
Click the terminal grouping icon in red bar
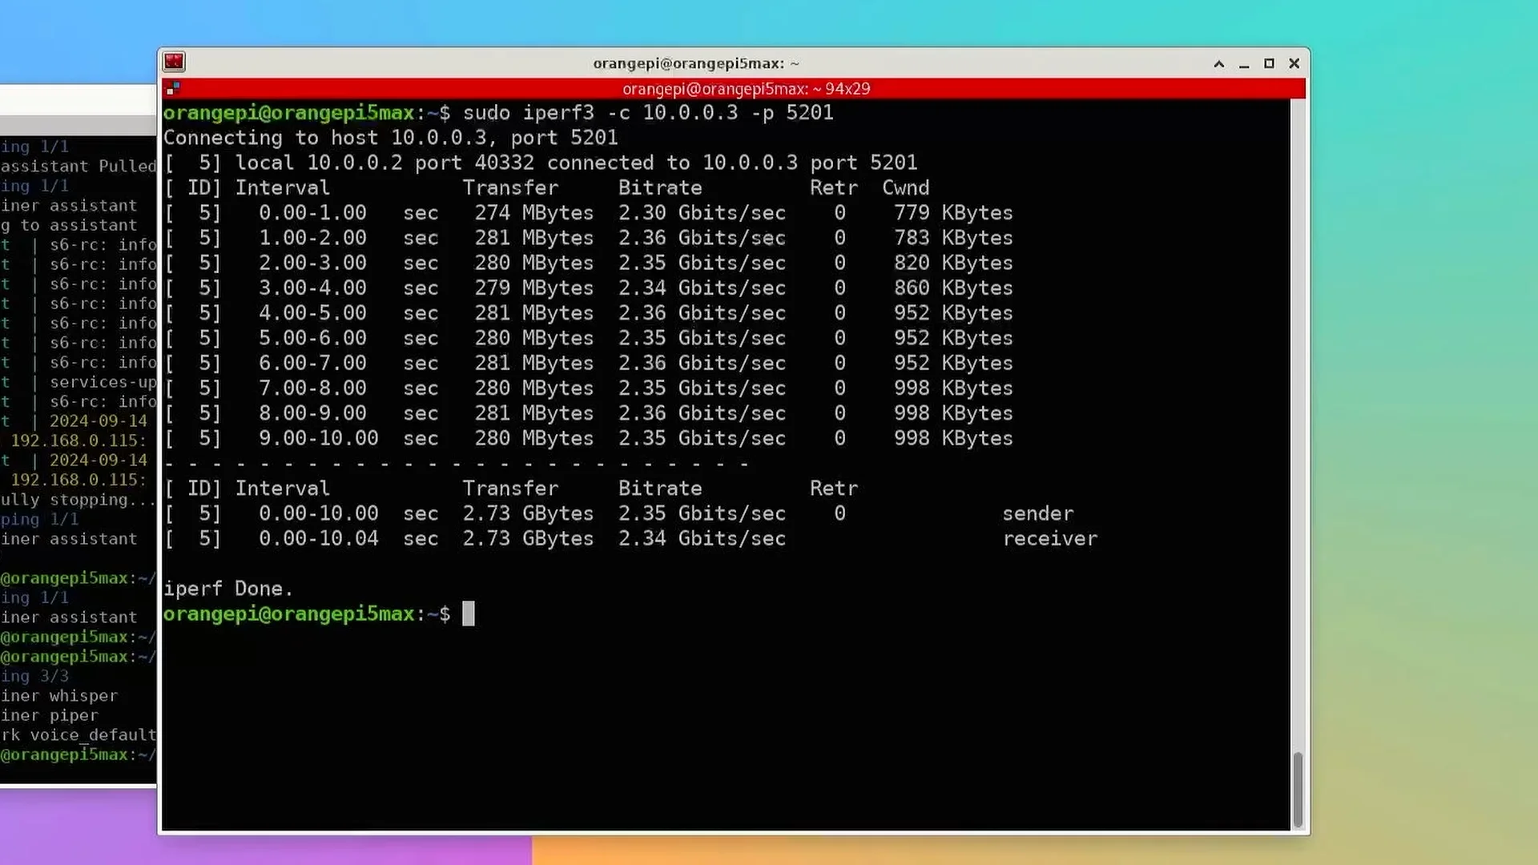click(172, 88)
